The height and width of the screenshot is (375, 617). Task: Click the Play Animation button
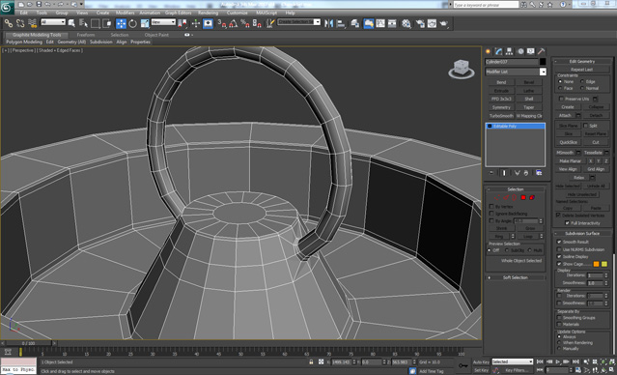pos(559,361)
